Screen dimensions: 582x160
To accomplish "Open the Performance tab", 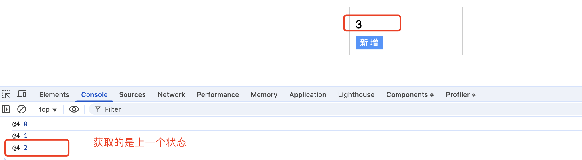I will 218,95.
